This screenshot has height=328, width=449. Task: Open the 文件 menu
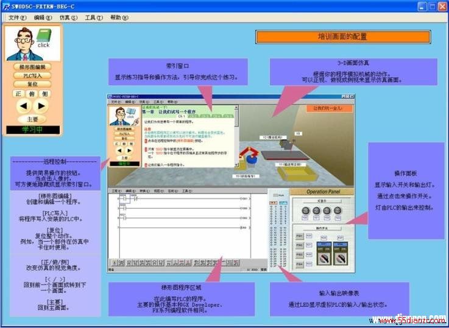coord(17,18)
